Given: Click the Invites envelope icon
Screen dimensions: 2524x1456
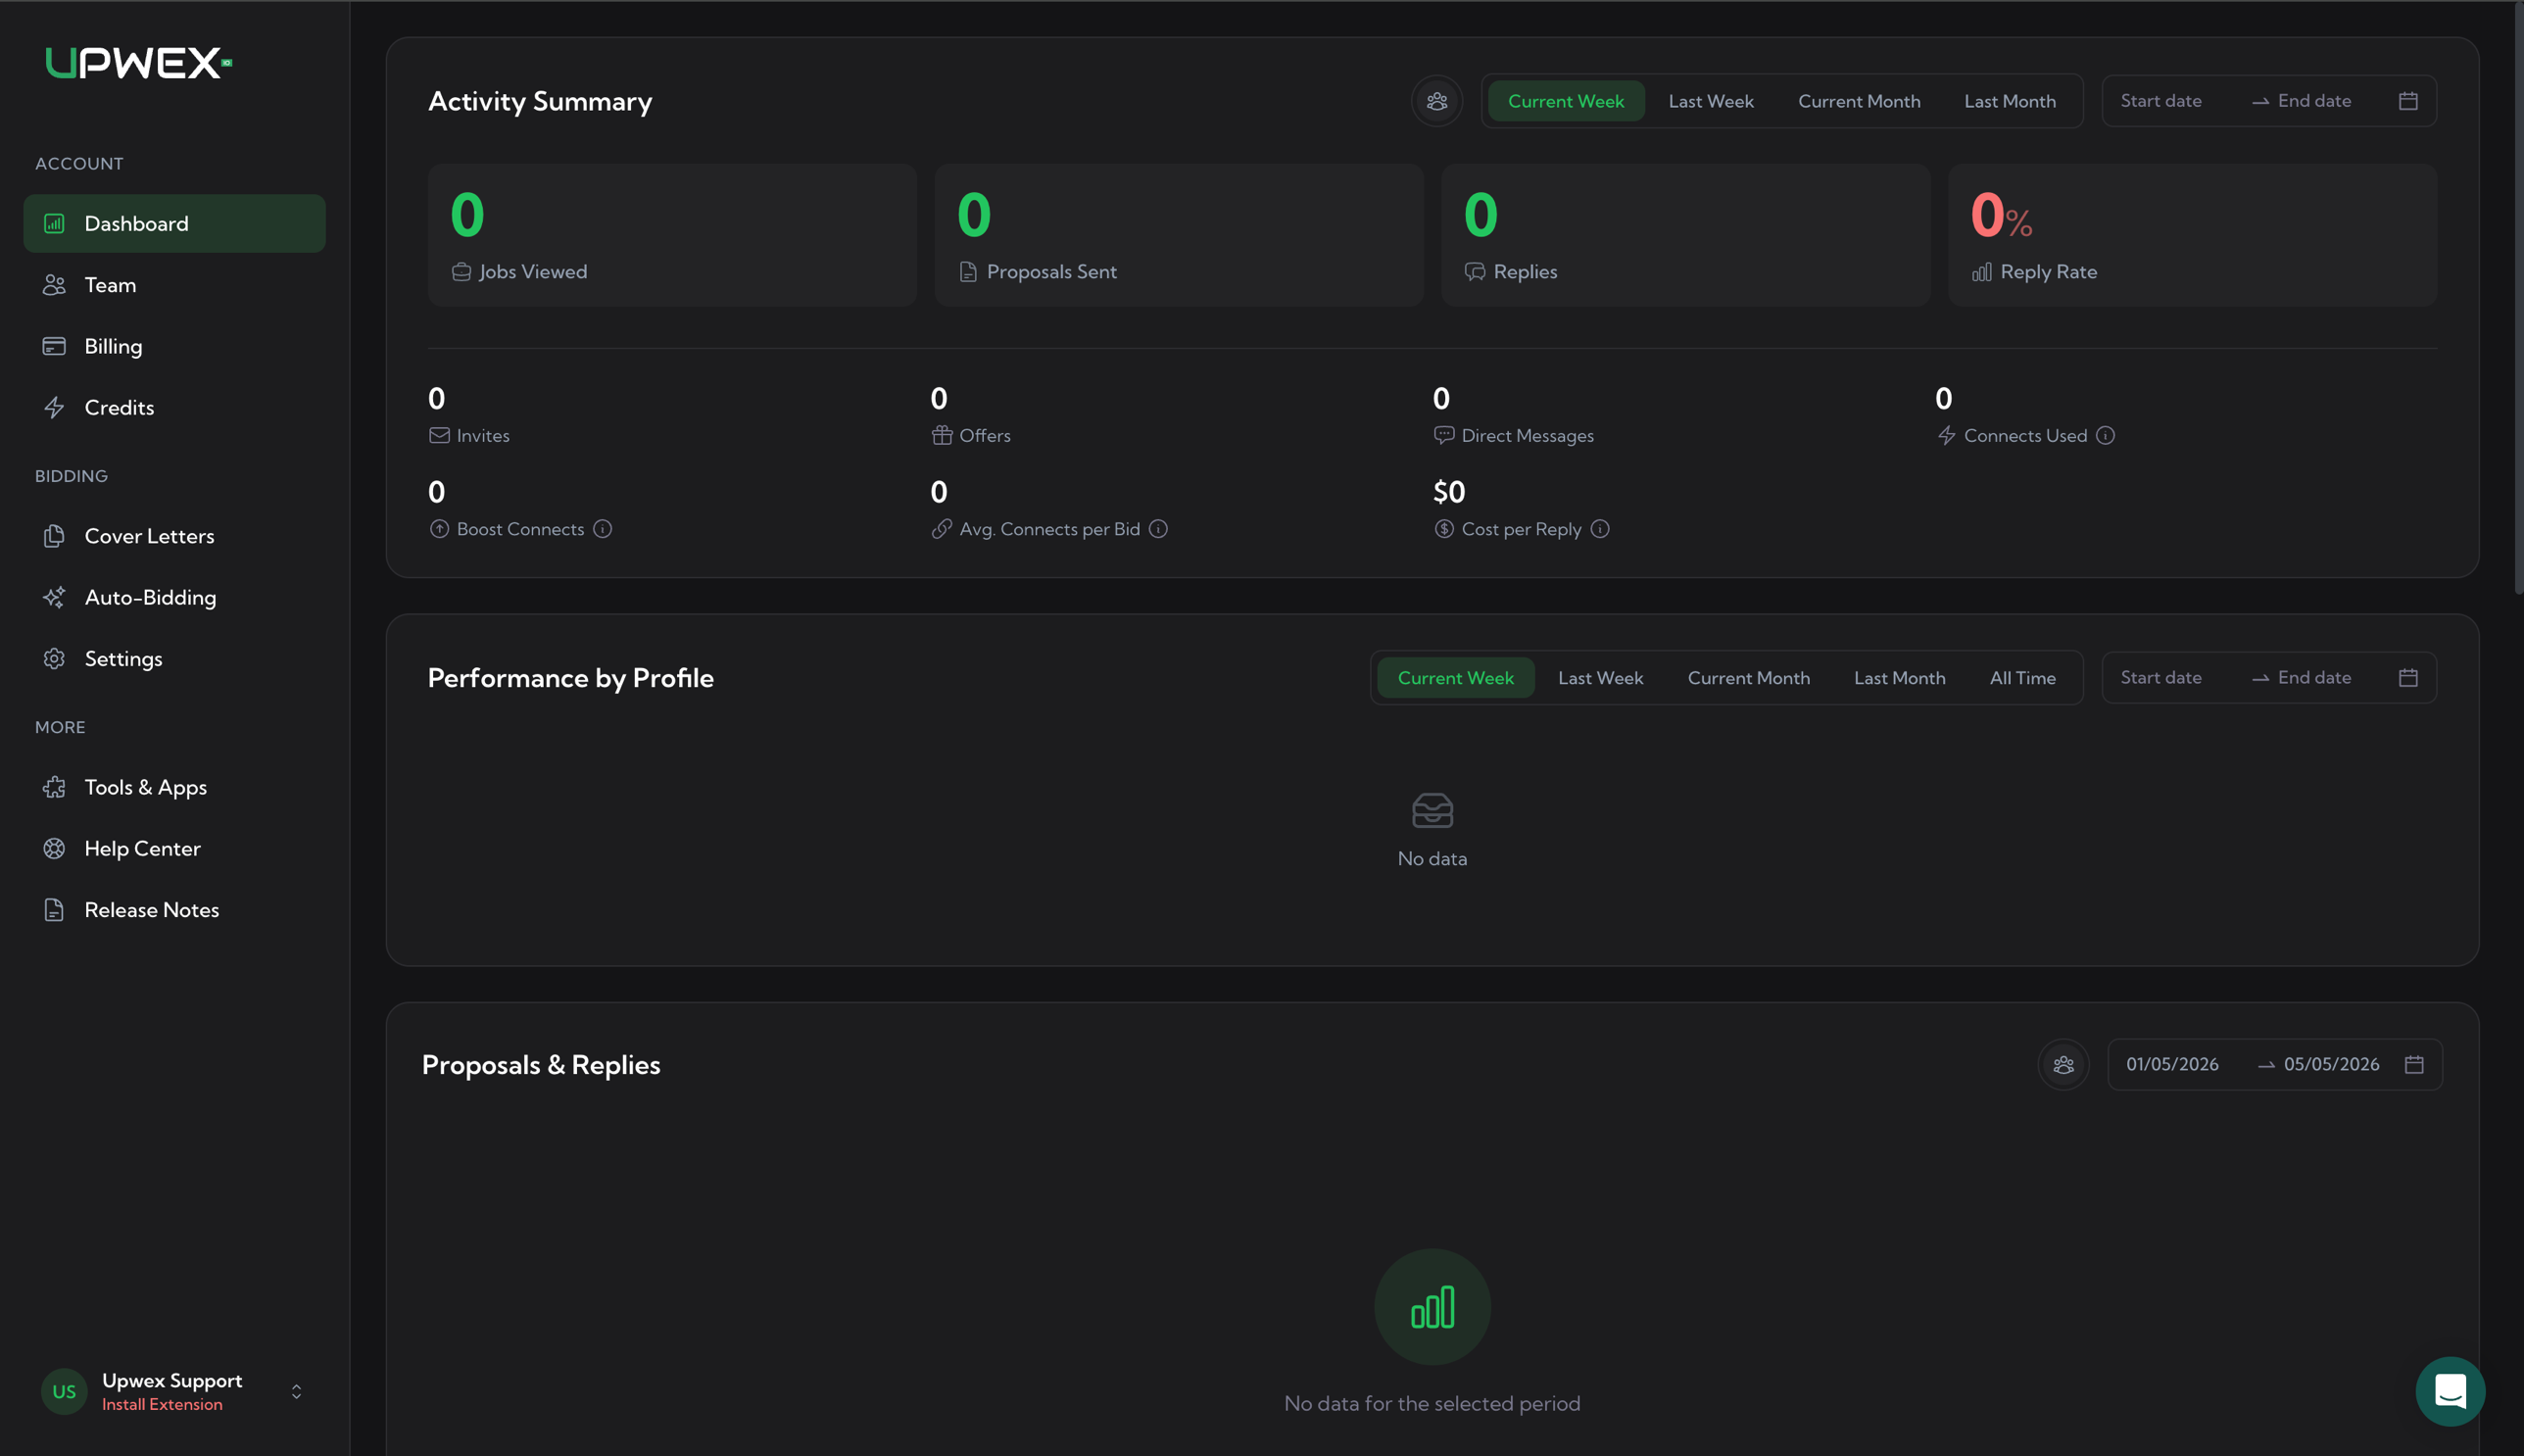Looking at the screenshot, I should [x=439, y=435].
